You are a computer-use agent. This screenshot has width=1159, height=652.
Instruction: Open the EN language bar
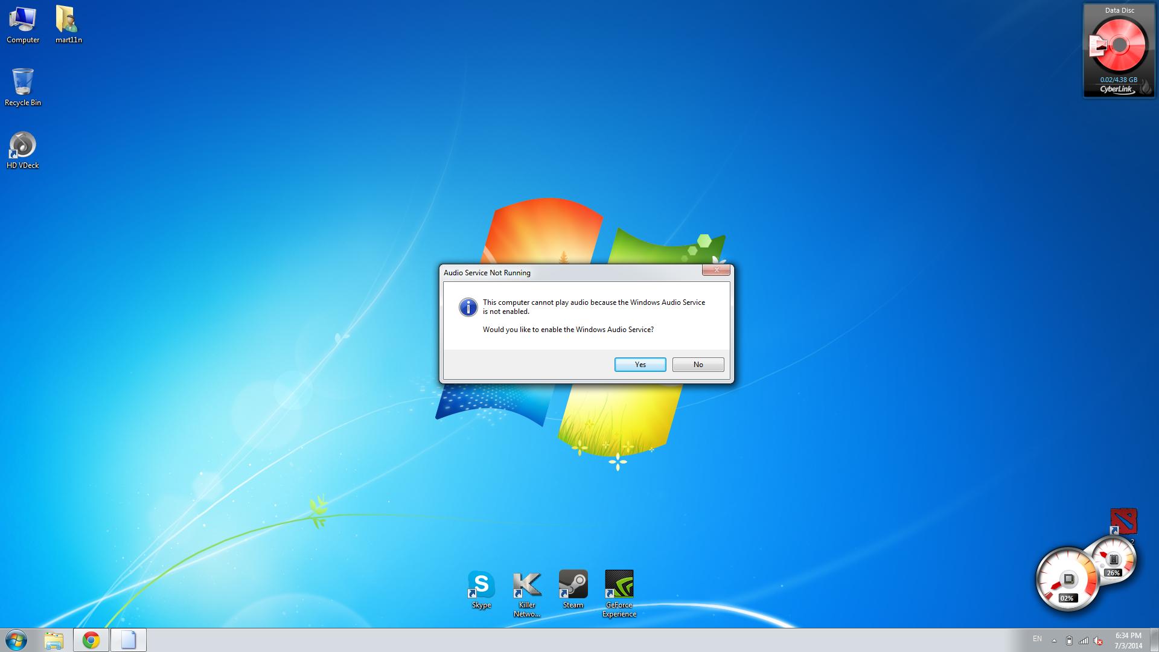coord(1037,639)
